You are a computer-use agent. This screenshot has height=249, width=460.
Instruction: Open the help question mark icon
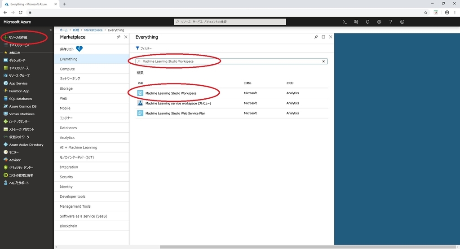[x=390, y=22]
